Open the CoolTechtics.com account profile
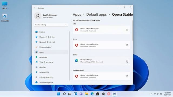 (x=46, y=16)
